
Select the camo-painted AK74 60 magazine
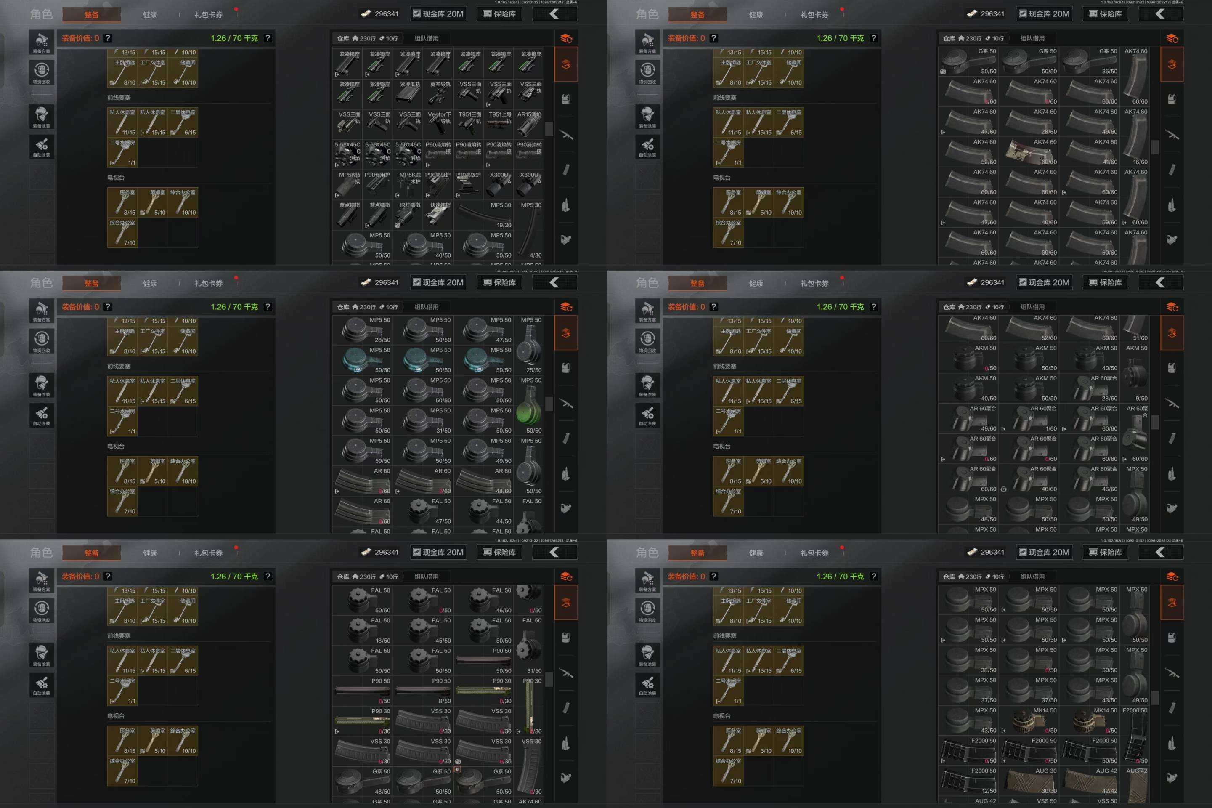pyautogui.click(x=1028, y=151)
